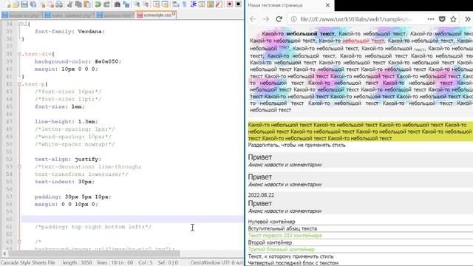Cut selection with the scissors icon
Image resolution: width=473 pixels, height=266 pixels.
point(69,4)
